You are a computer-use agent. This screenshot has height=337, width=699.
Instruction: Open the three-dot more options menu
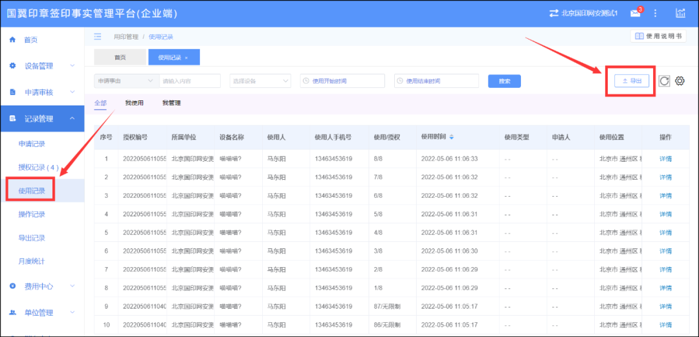click(655, 14)
